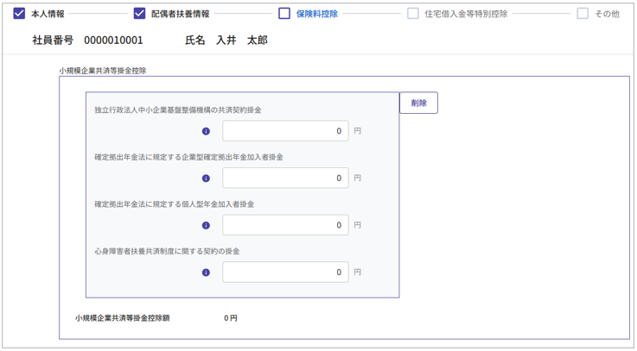Open the 配偶者扶養情報 step label
This screenshot has height=351, width=637.
(x=180, y=15)
